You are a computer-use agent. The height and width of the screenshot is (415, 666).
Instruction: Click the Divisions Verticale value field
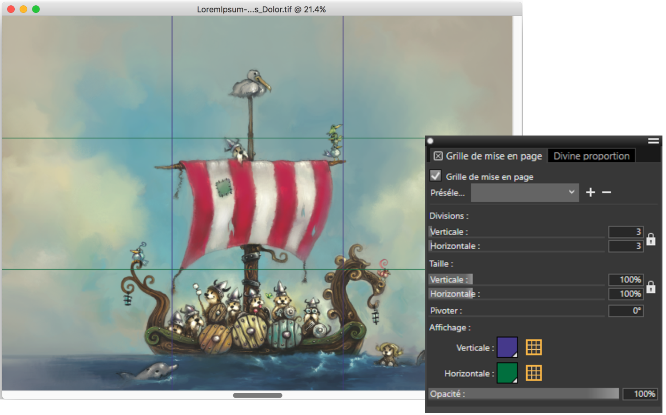click(x=626, y=232)
